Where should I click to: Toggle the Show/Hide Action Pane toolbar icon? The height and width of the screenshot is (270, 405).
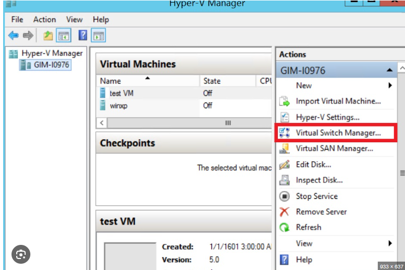pyautogui.click(x=98, y=36)
